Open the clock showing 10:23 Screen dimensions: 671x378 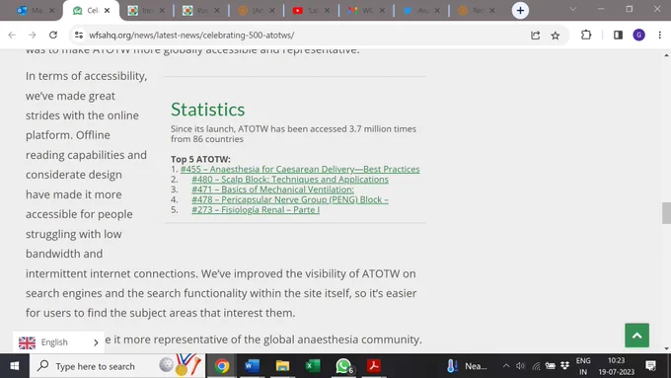[x=616, y=366]
